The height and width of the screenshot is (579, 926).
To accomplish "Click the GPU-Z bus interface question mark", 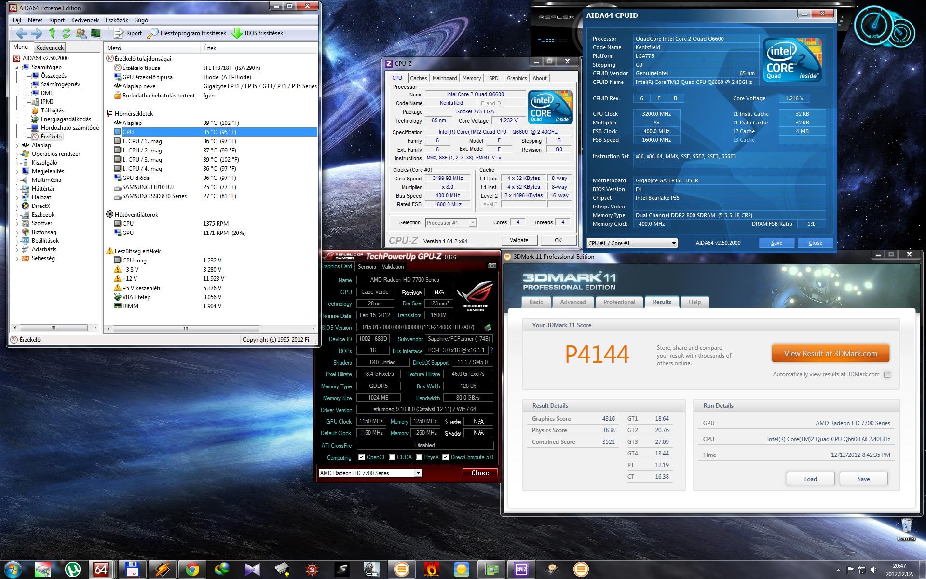I will [491, 351].
